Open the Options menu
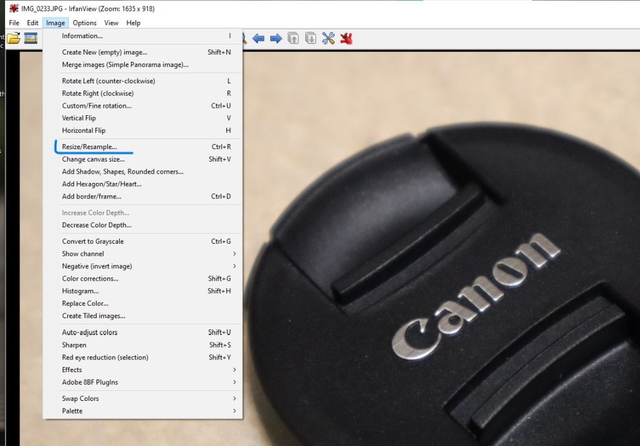 [85, 23]
